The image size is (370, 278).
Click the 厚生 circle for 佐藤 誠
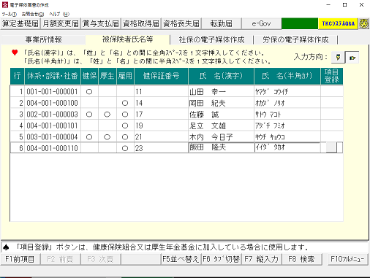[107, 115]
